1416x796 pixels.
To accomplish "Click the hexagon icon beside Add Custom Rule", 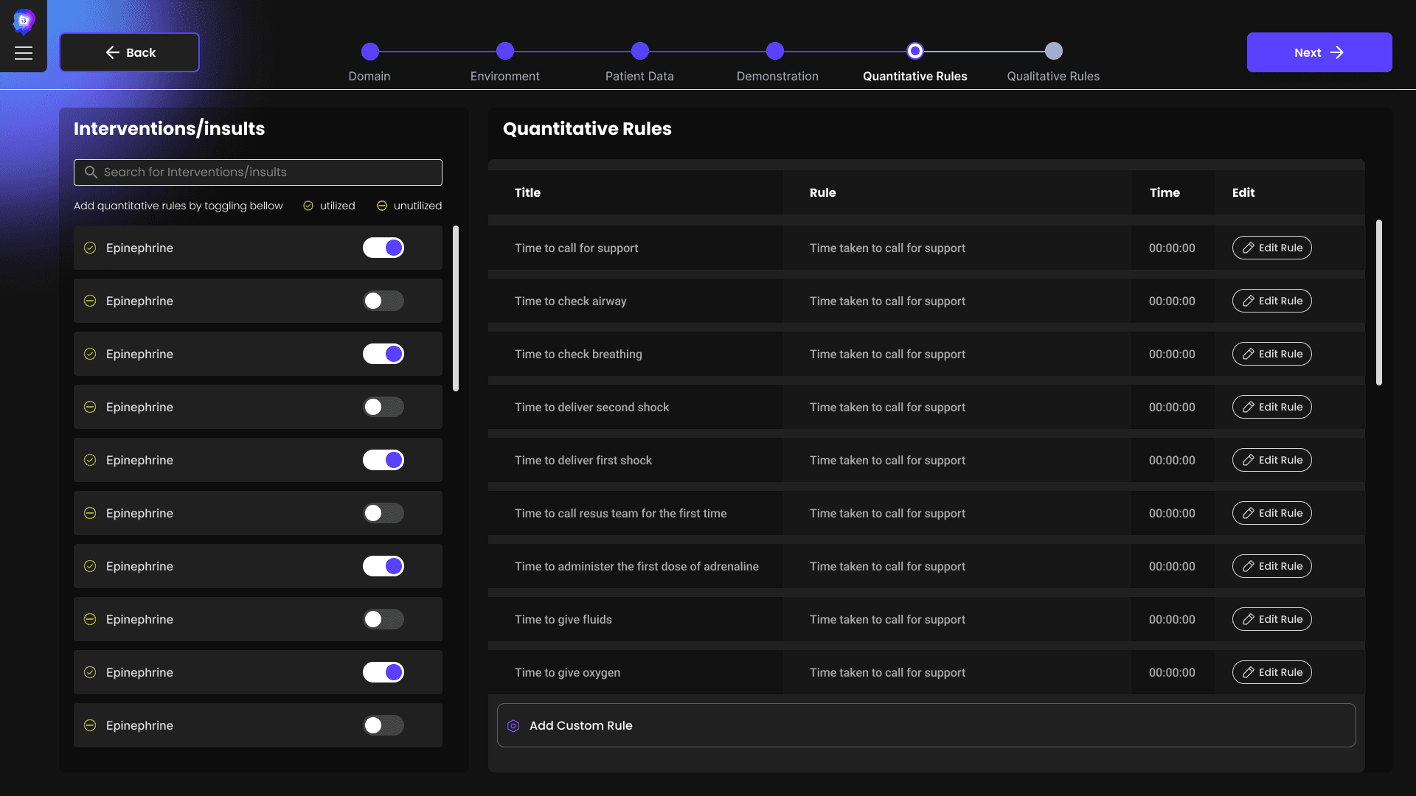I will (x=513, y=726).
